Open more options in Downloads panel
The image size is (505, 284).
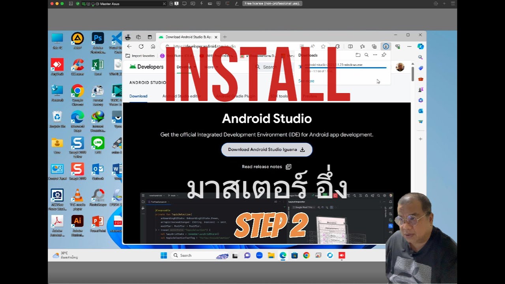[375, 55]
